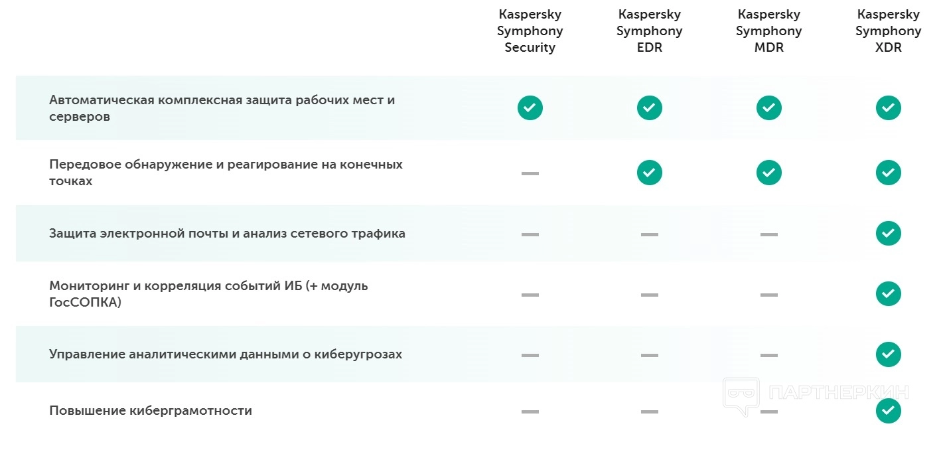Viewport: 943px width, 452px height.
Task: Click Security dash in endpoint detection row
Action: [x=530, y=173]
